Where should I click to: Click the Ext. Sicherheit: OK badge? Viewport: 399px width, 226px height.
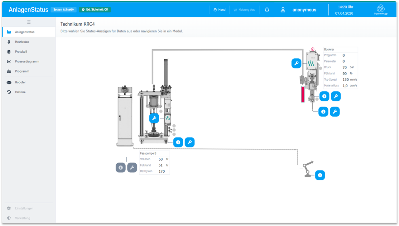pyautogui.click(x=95, y=10)
